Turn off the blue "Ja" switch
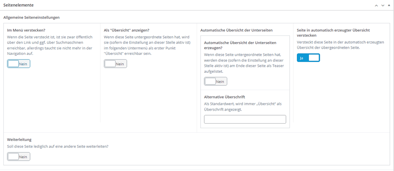394x171 pixels. pos(308,58)
